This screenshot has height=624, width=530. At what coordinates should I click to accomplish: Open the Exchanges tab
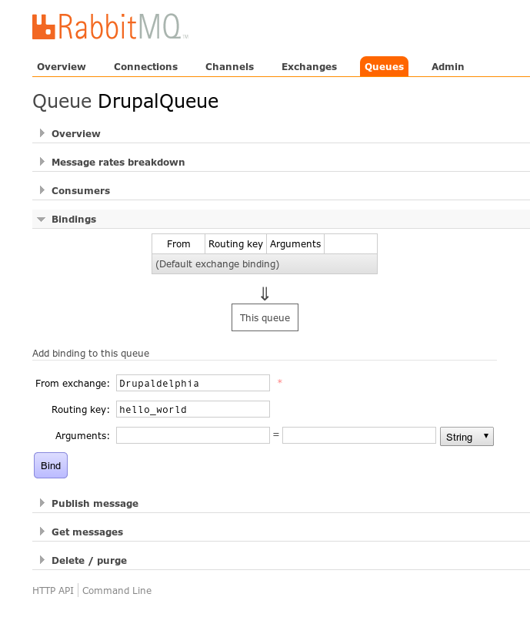click(309, 66)
